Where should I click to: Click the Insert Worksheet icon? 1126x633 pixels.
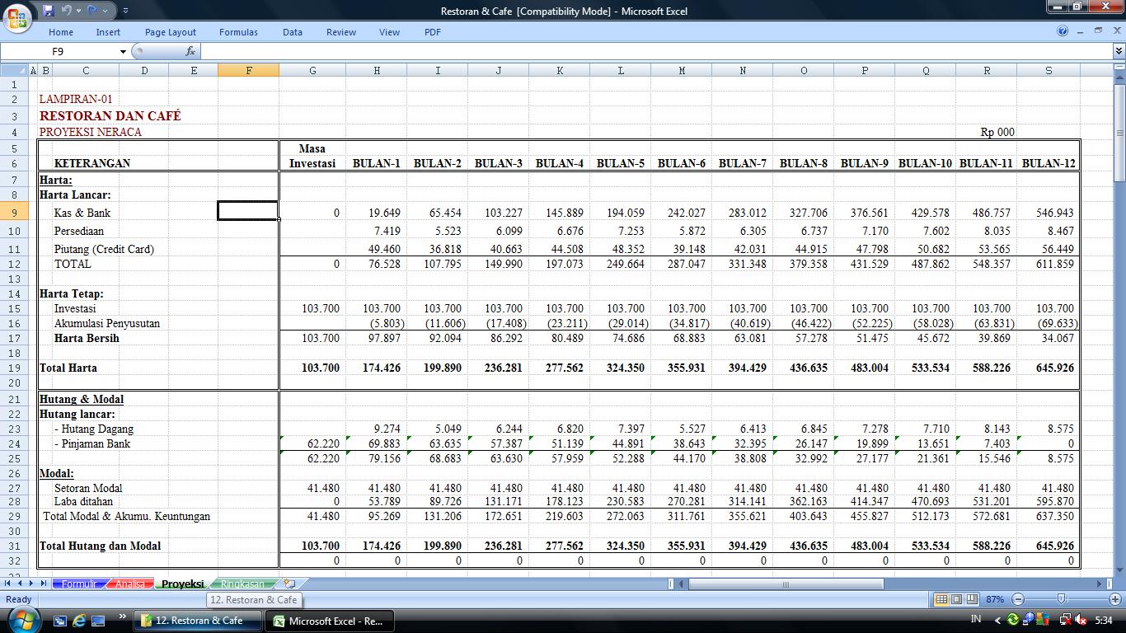(x=289, y=584)
